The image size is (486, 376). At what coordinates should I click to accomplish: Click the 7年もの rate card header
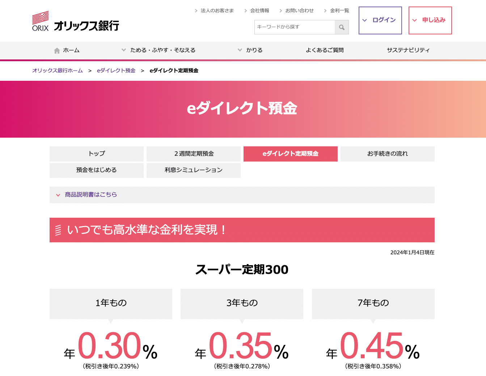373,304
